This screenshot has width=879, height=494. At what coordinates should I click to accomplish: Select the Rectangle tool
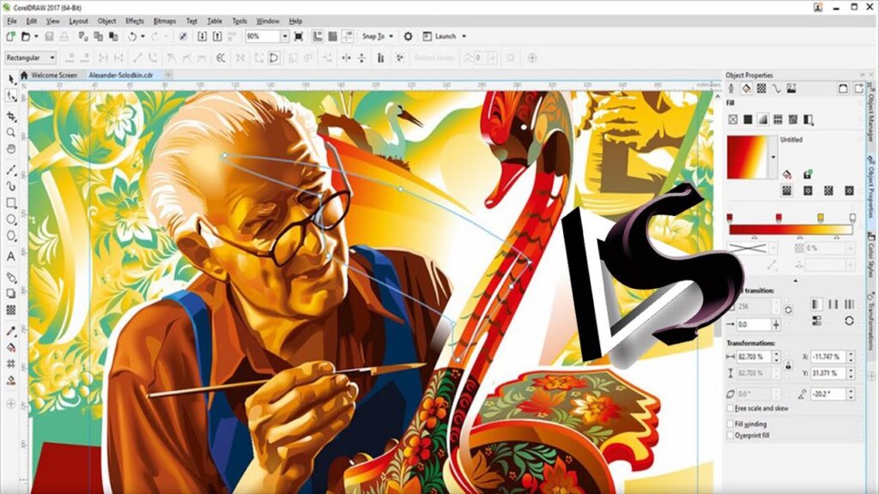click(x=11, y=202)
